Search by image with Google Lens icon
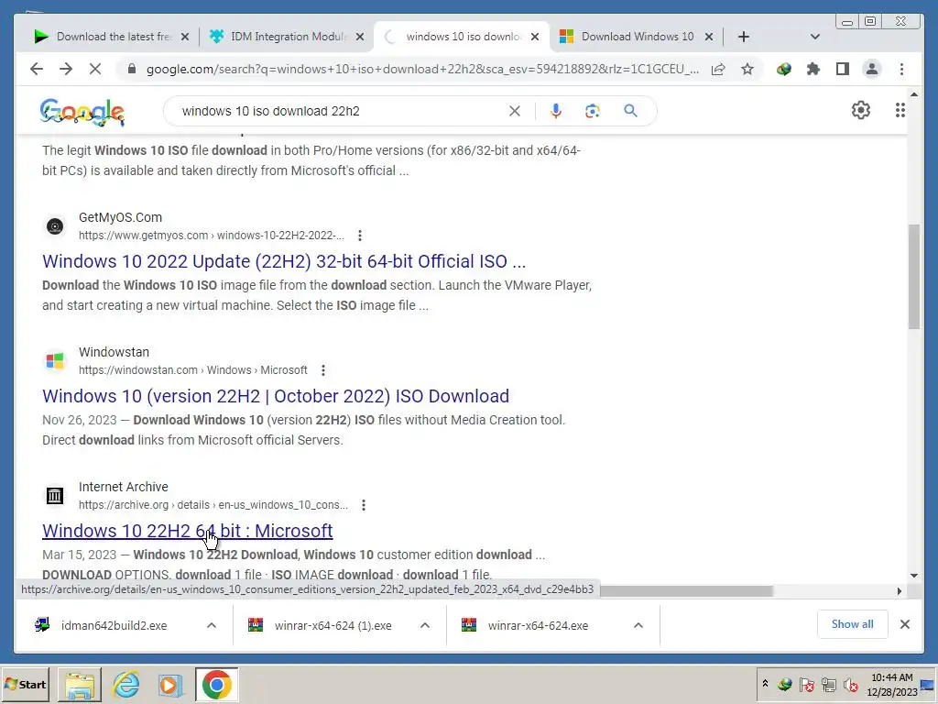 pos(593,111)
